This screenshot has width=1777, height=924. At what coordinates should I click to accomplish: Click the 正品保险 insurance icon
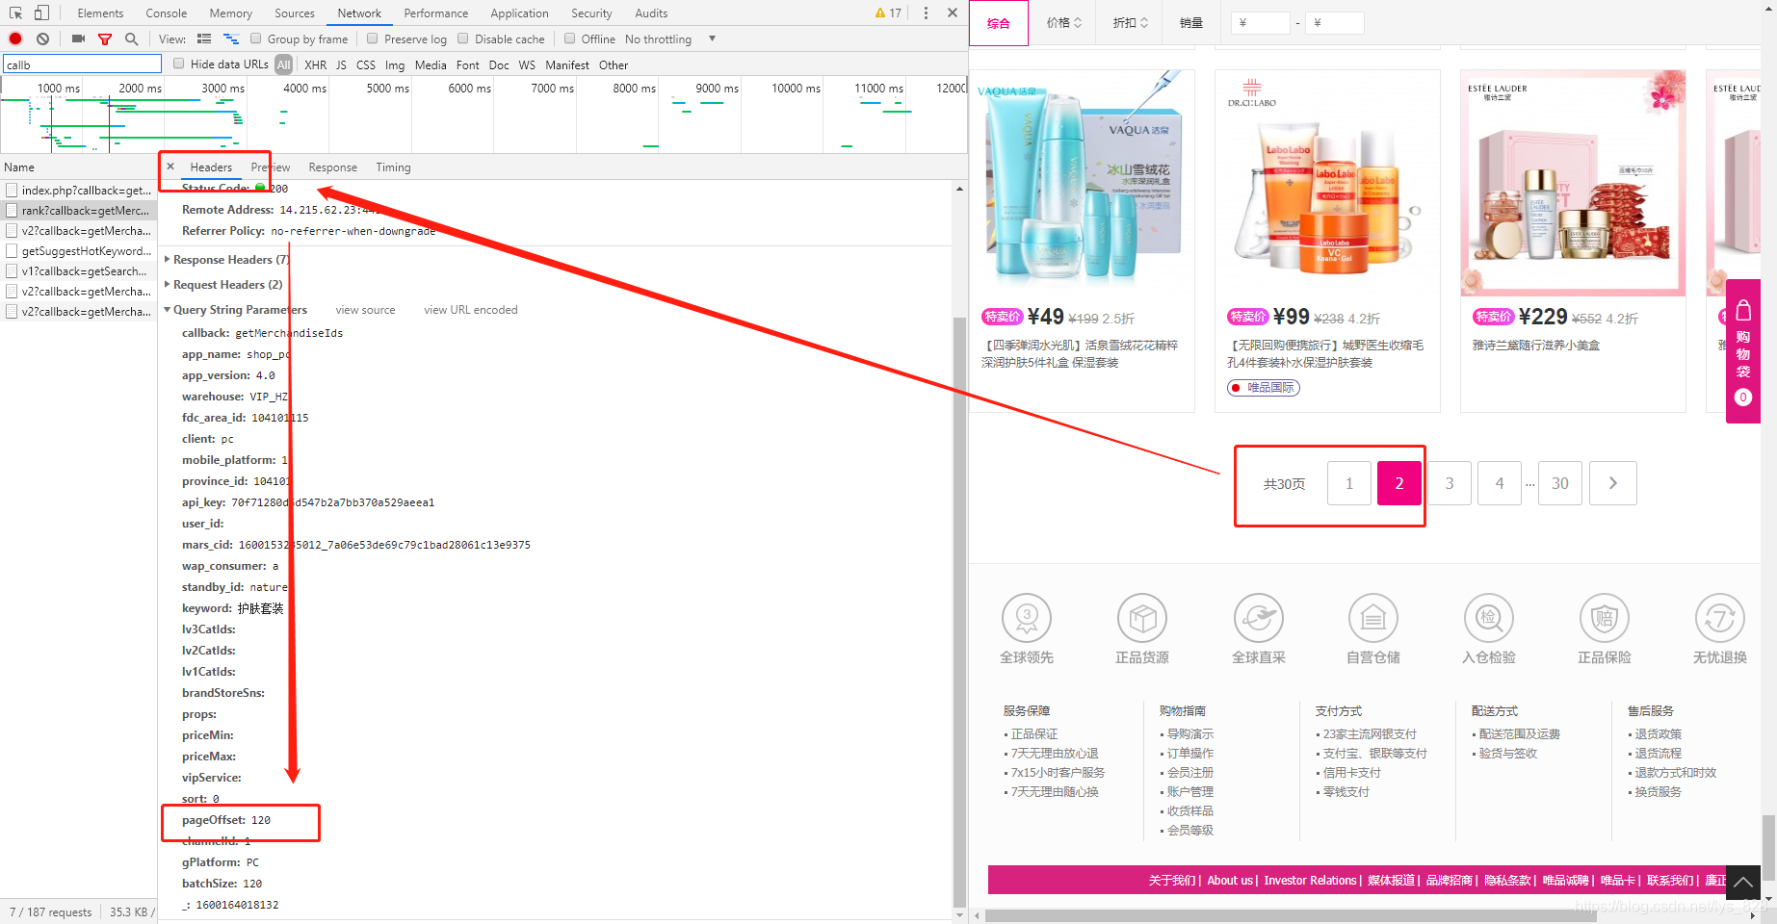pyautogui.click(x=1605, y=617)
